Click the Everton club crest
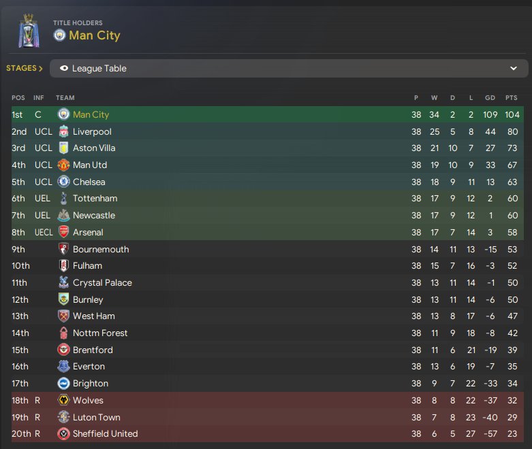The image size is (532, 449). [63, 366]
